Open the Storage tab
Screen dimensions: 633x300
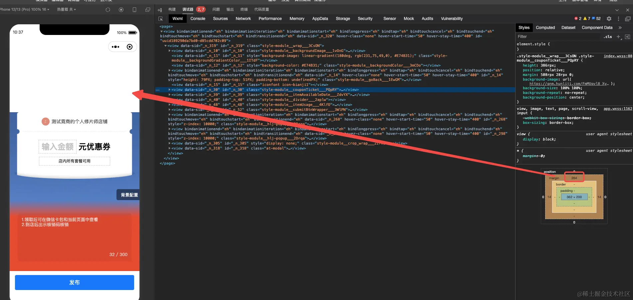click(x=343, y=19)
